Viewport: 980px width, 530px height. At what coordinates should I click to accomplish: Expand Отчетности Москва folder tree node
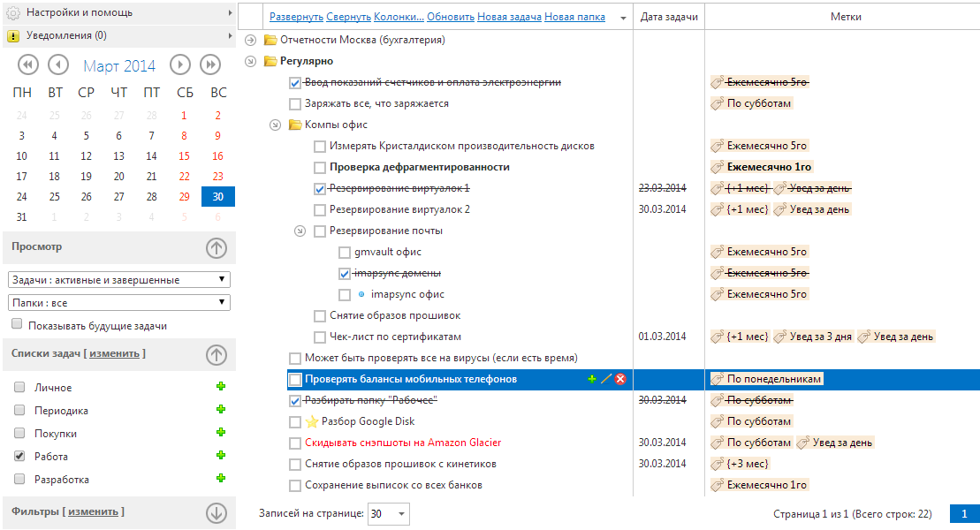[x=251, y=40]
